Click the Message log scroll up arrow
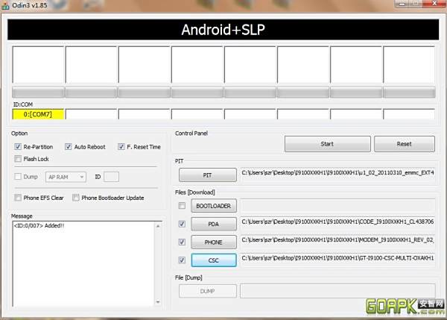The image size is (447, 320). (158, 226)
